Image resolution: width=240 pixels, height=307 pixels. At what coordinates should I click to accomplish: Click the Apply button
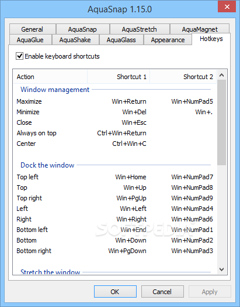point(210,292)
